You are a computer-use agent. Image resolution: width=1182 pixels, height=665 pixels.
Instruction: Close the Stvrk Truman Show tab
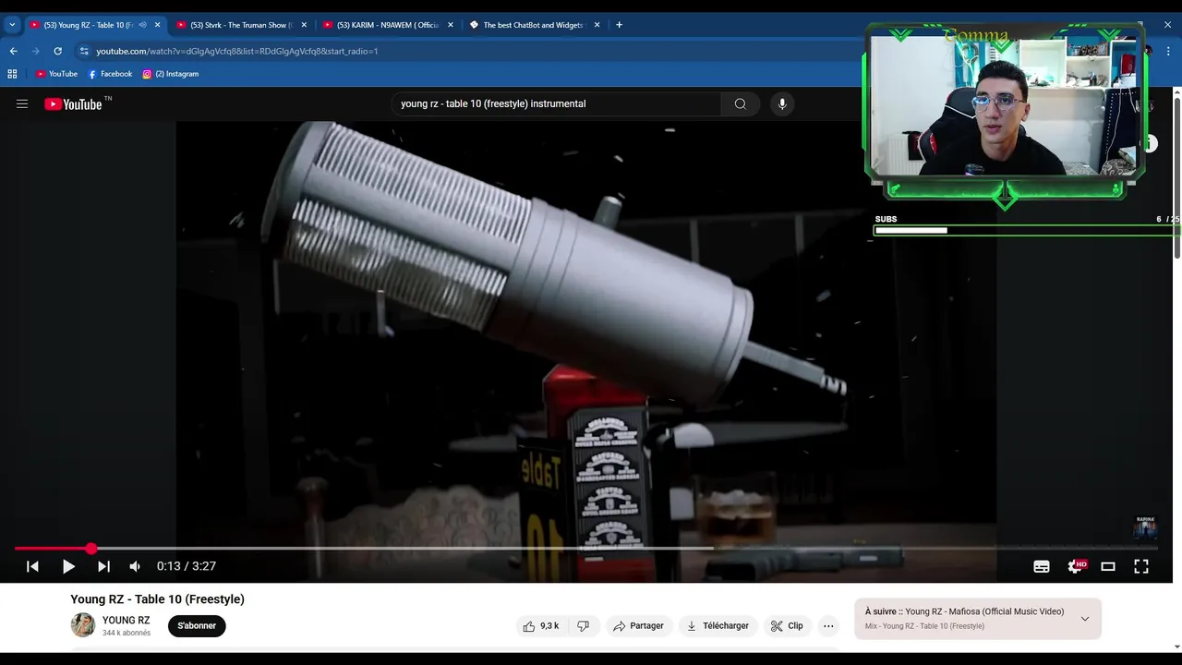304,25
